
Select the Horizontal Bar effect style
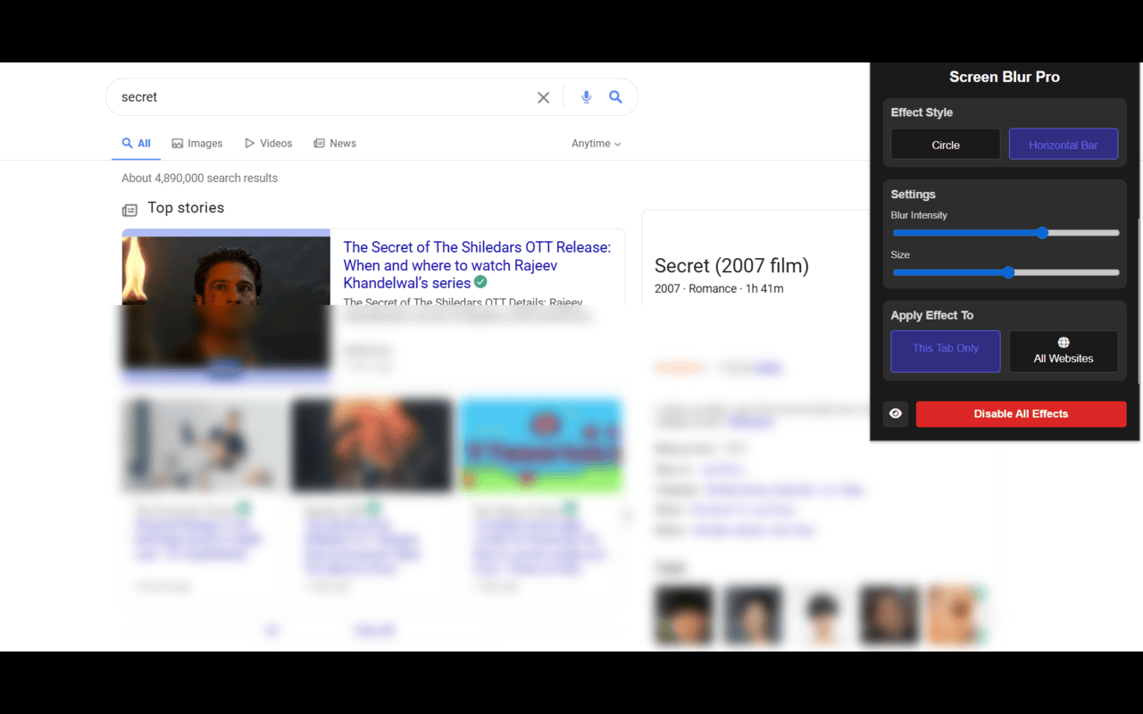[x=1064, y=145]
